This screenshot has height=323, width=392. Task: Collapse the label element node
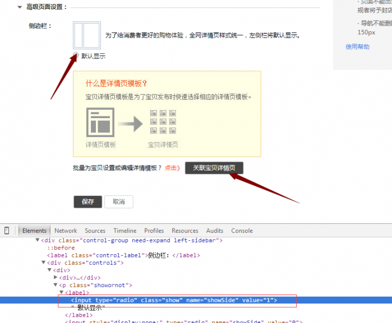62,293
